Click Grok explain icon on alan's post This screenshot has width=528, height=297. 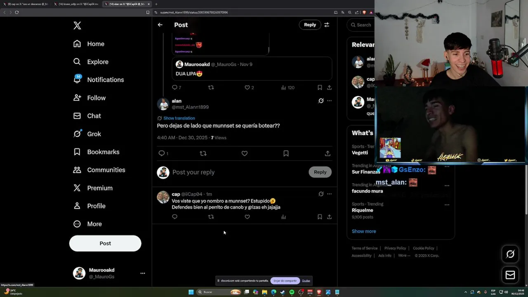tap(321, 101)
